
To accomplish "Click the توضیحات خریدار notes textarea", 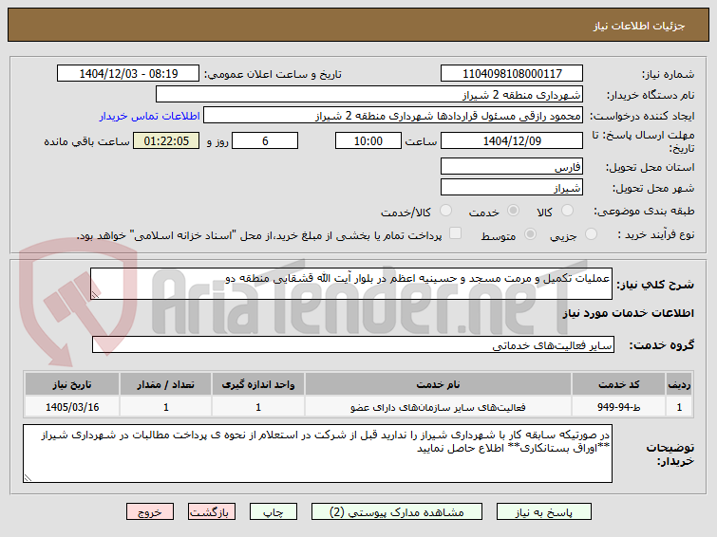I will 317,454.
